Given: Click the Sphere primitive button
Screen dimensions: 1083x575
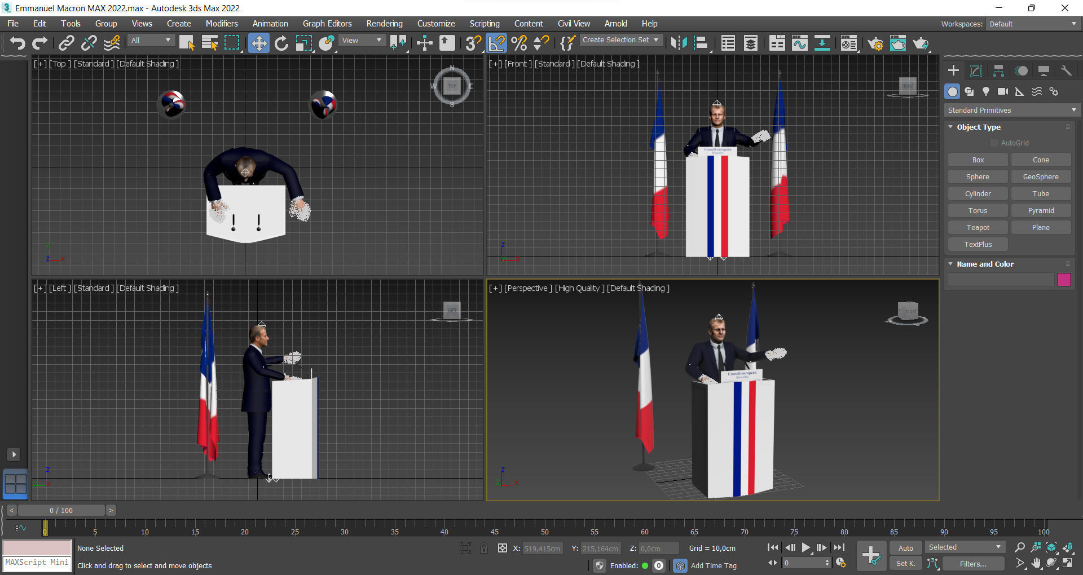Looking at the screenshot, I should [x=978, y=177].
